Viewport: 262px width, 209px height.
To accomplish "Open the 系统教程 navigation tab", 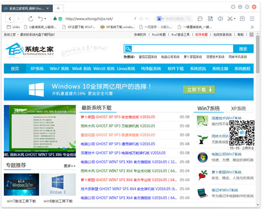I will click(242, 69).
